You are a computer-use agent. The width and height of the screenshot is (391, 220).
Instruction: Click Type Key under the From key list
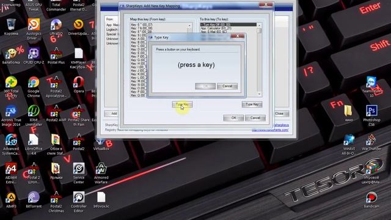point(182,105)
